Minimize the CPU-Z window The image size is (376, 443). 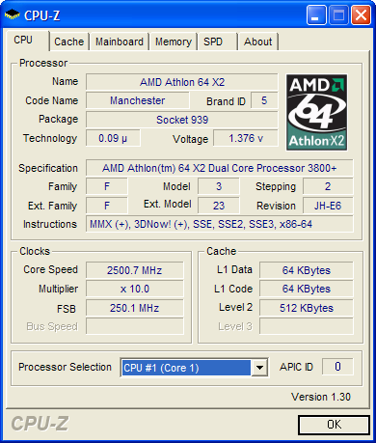click(x=316, y=14)
